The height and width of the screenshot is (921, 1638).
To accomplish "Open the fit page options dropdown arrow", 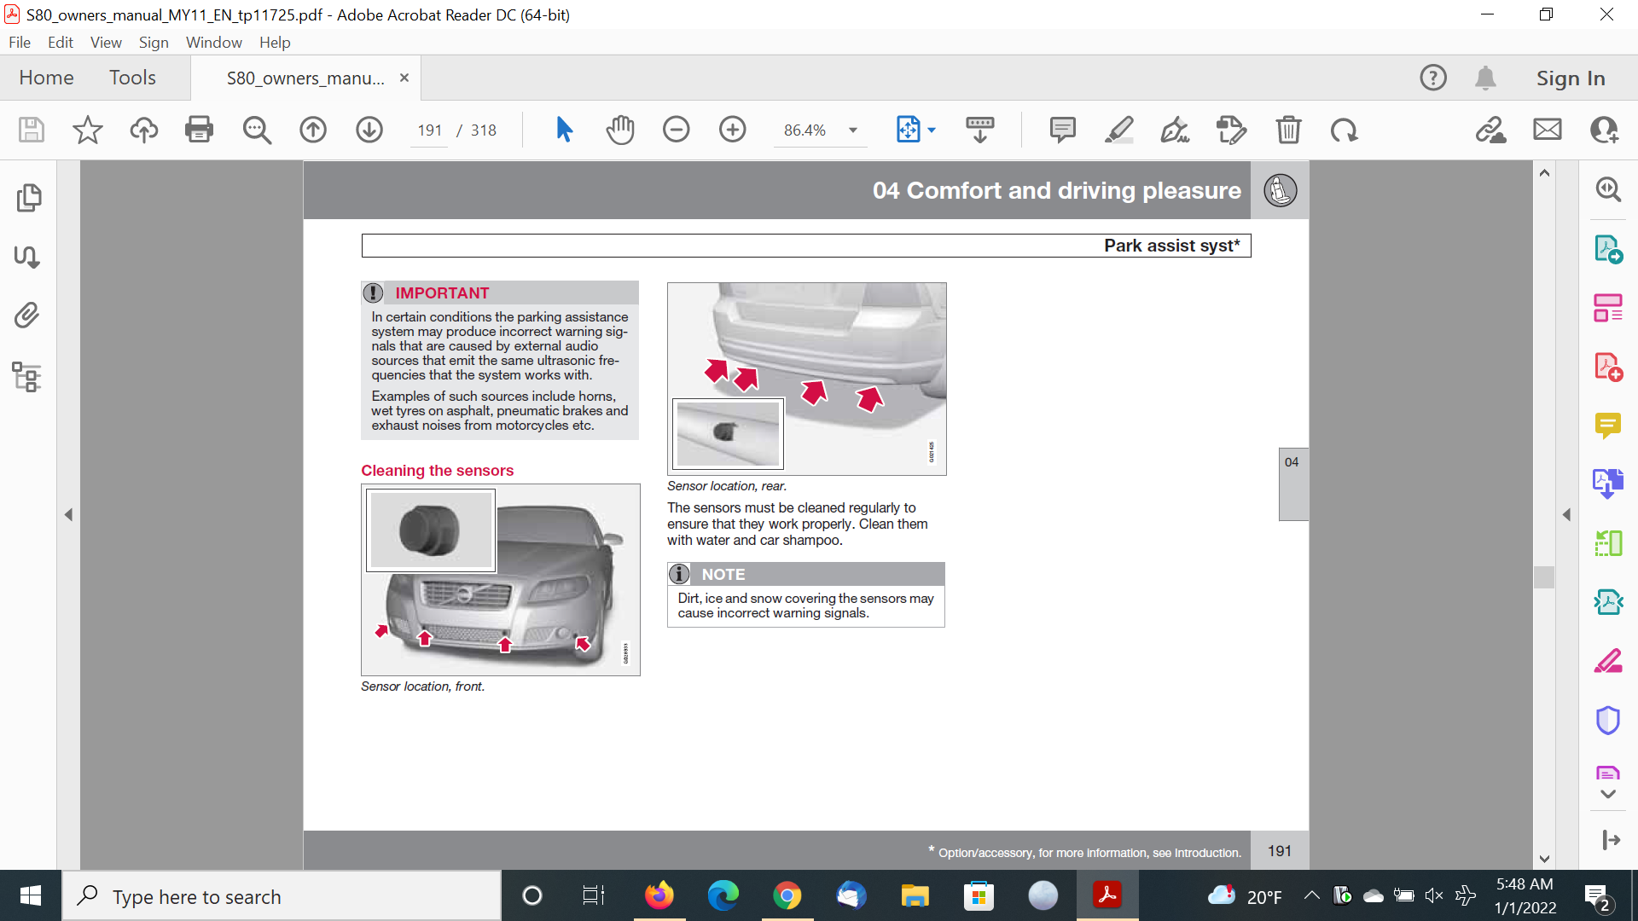I will pos(932,130).
